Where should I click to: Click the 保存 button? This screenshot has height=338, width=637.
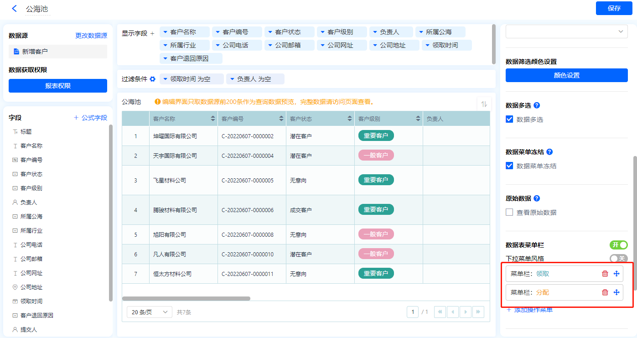pos(614,8)
